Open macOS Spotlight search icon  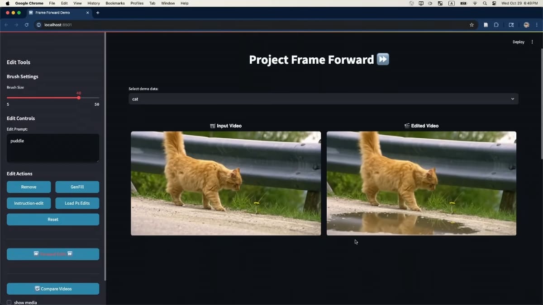point(484,3)
